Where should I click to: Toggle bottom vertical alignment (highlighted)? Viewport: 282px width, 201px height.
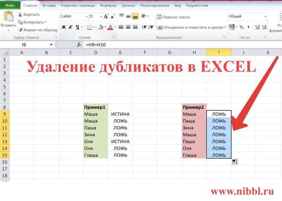click(135, 16)
